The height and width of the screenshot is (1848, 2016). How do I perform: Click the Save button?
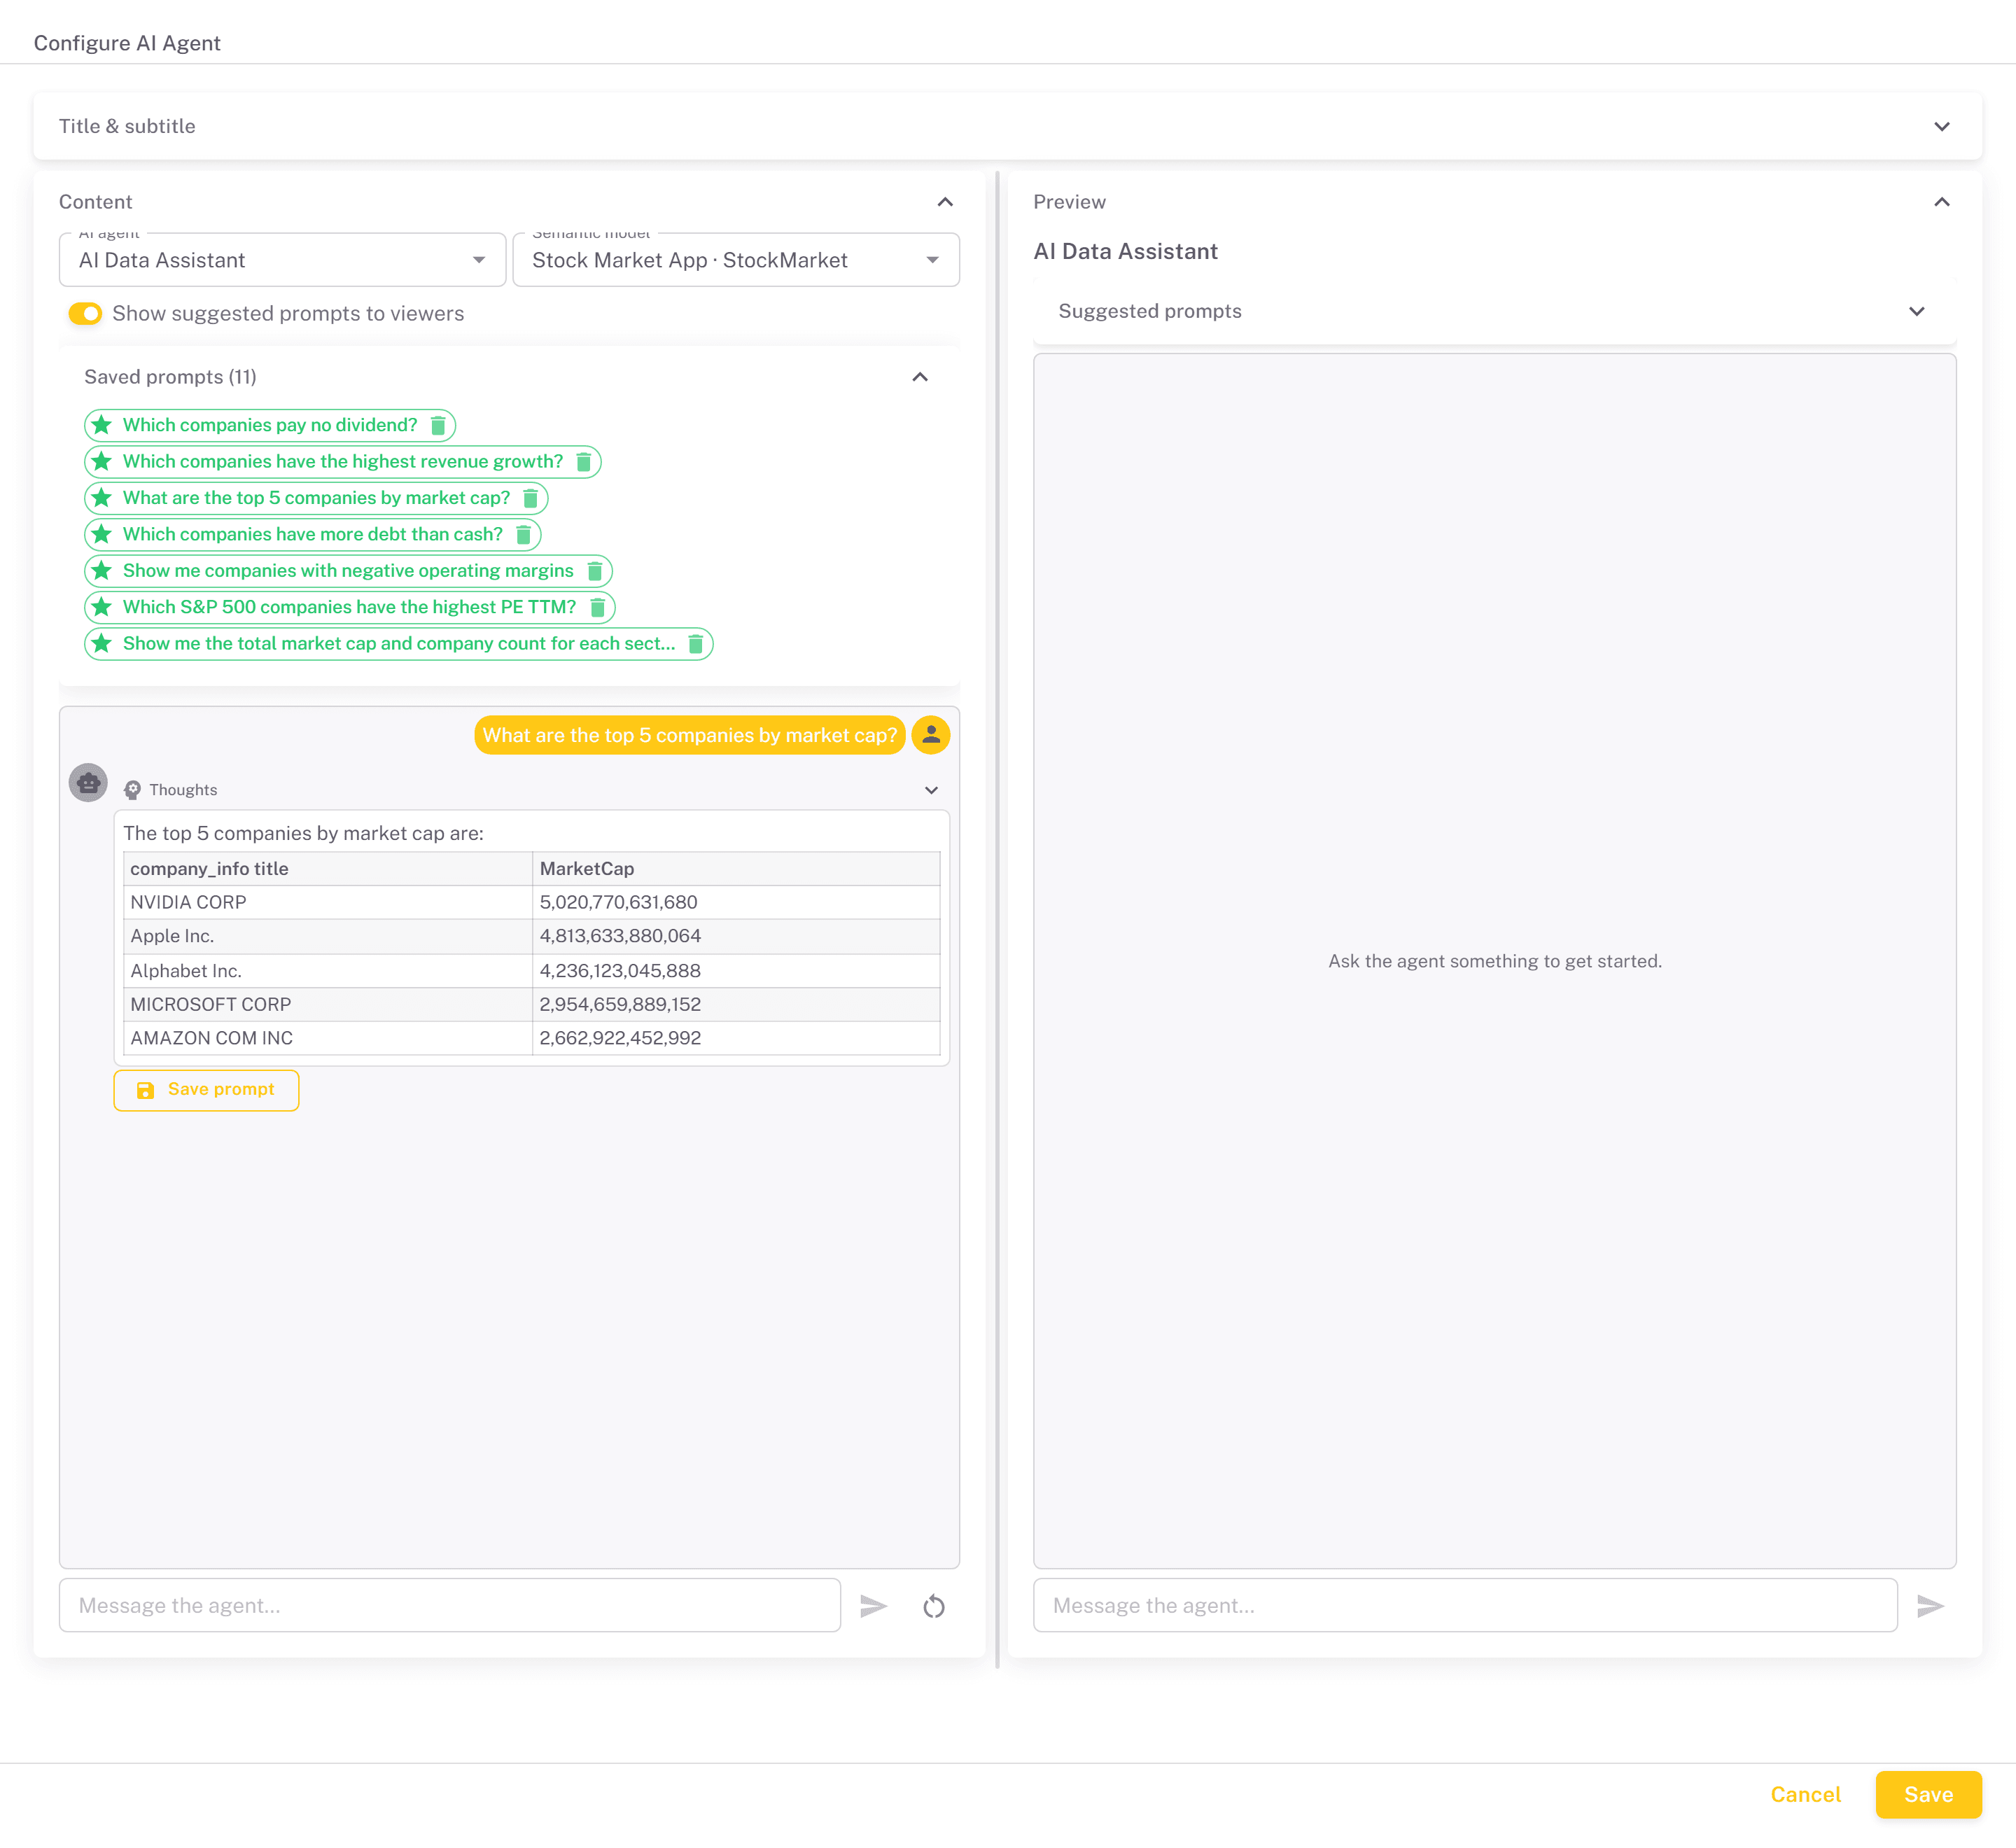(x=1928, y=1795)
